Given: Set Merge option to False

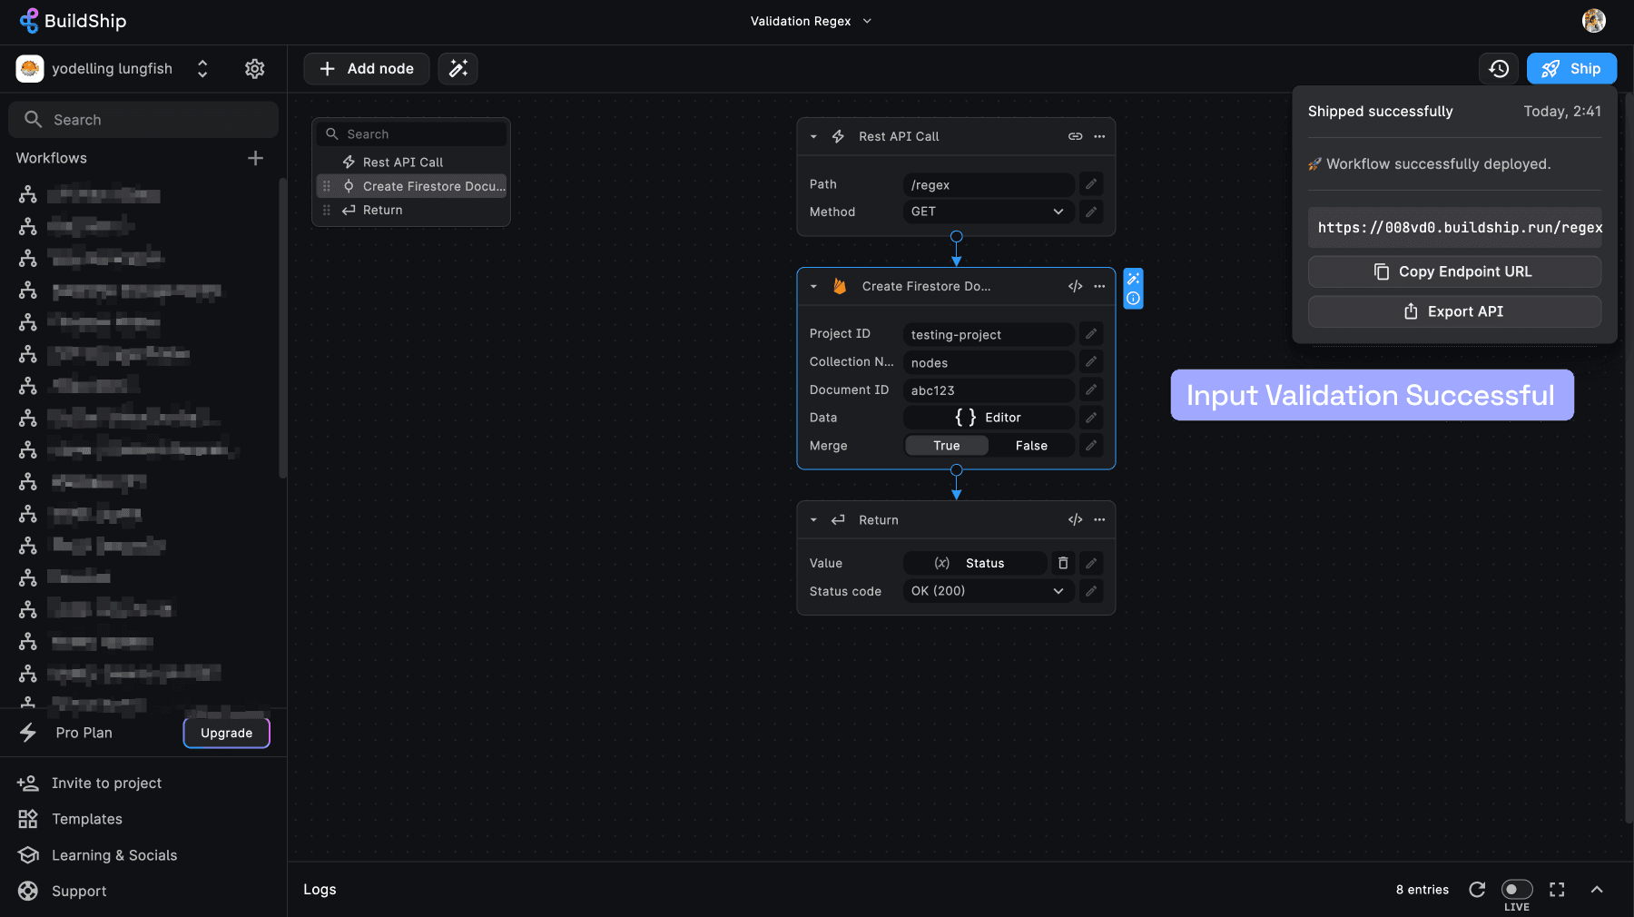Looking at the screenshot, I should 1031,446.
